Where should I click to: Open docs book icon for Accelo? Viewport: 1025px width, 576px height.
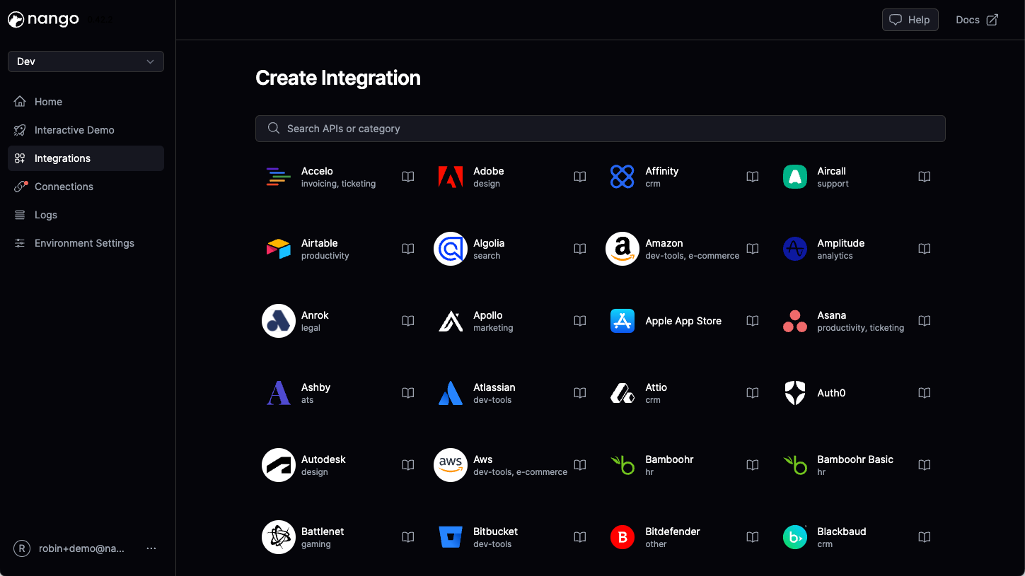pyautogui.click(x=408, y=177)
